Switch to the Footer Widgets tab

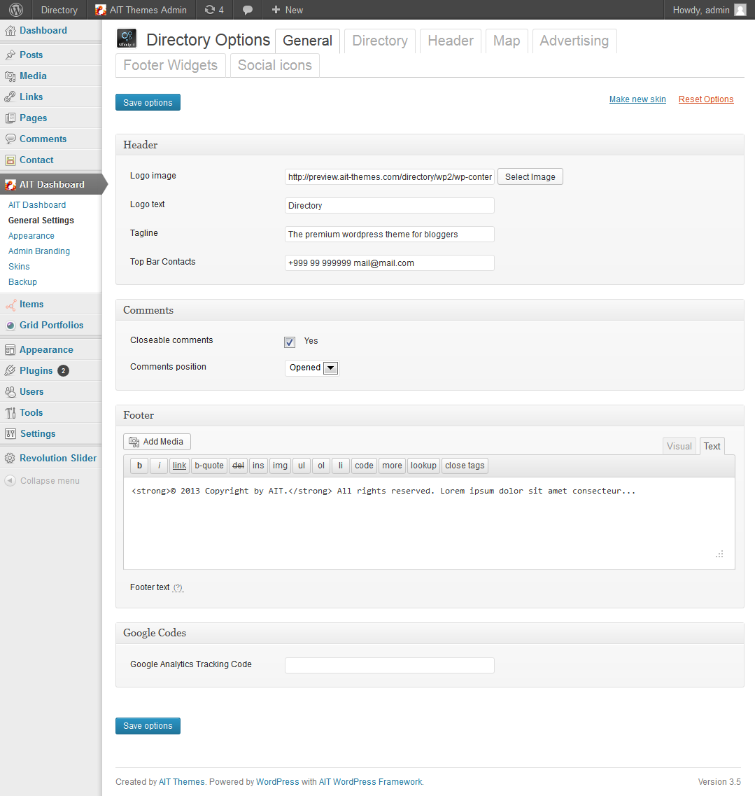[x=170, y=65]
